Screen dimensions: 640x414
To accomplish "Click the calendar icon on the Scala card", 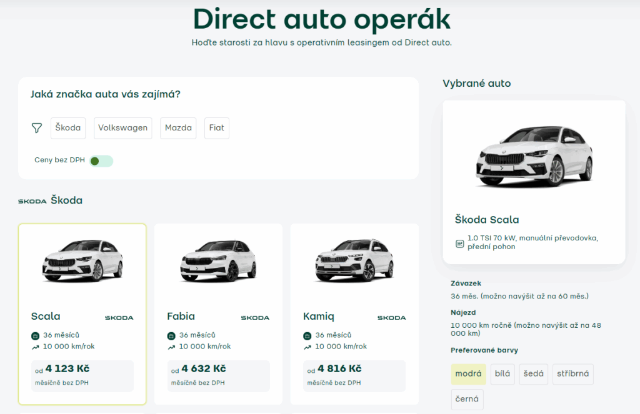I will [35, 335].
